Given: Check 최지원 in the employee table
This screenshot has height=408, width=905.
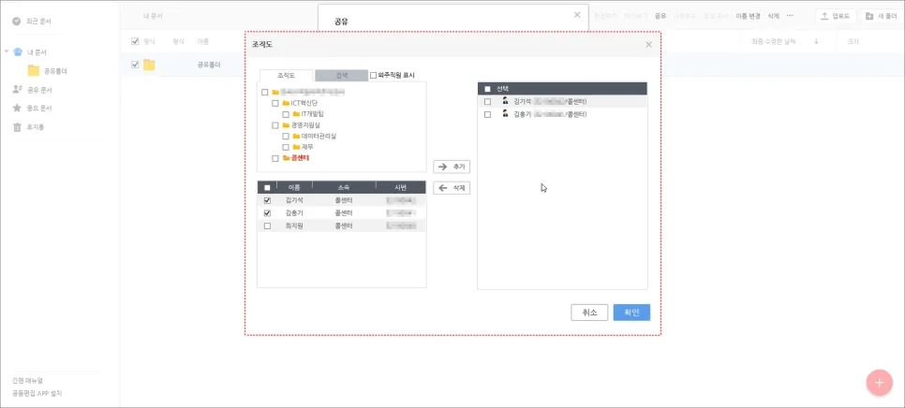Looking at the screenshot, I should coord(267,226).
